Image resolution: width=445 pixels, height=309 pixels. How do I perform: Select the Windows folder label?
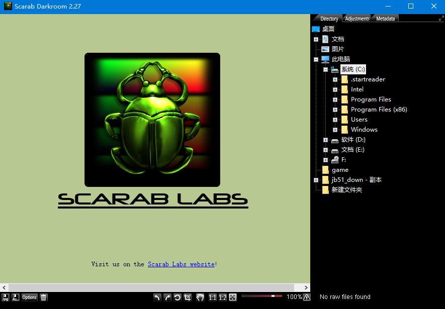coord(364,130)
